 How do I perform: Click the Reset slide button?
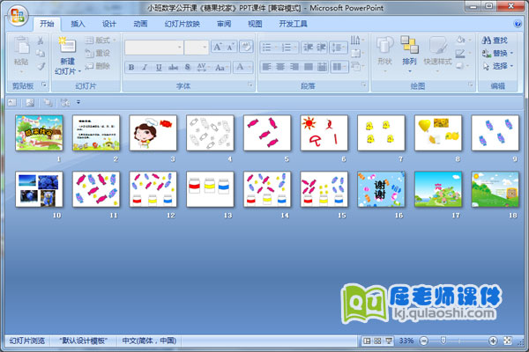[x=98, y=53]
